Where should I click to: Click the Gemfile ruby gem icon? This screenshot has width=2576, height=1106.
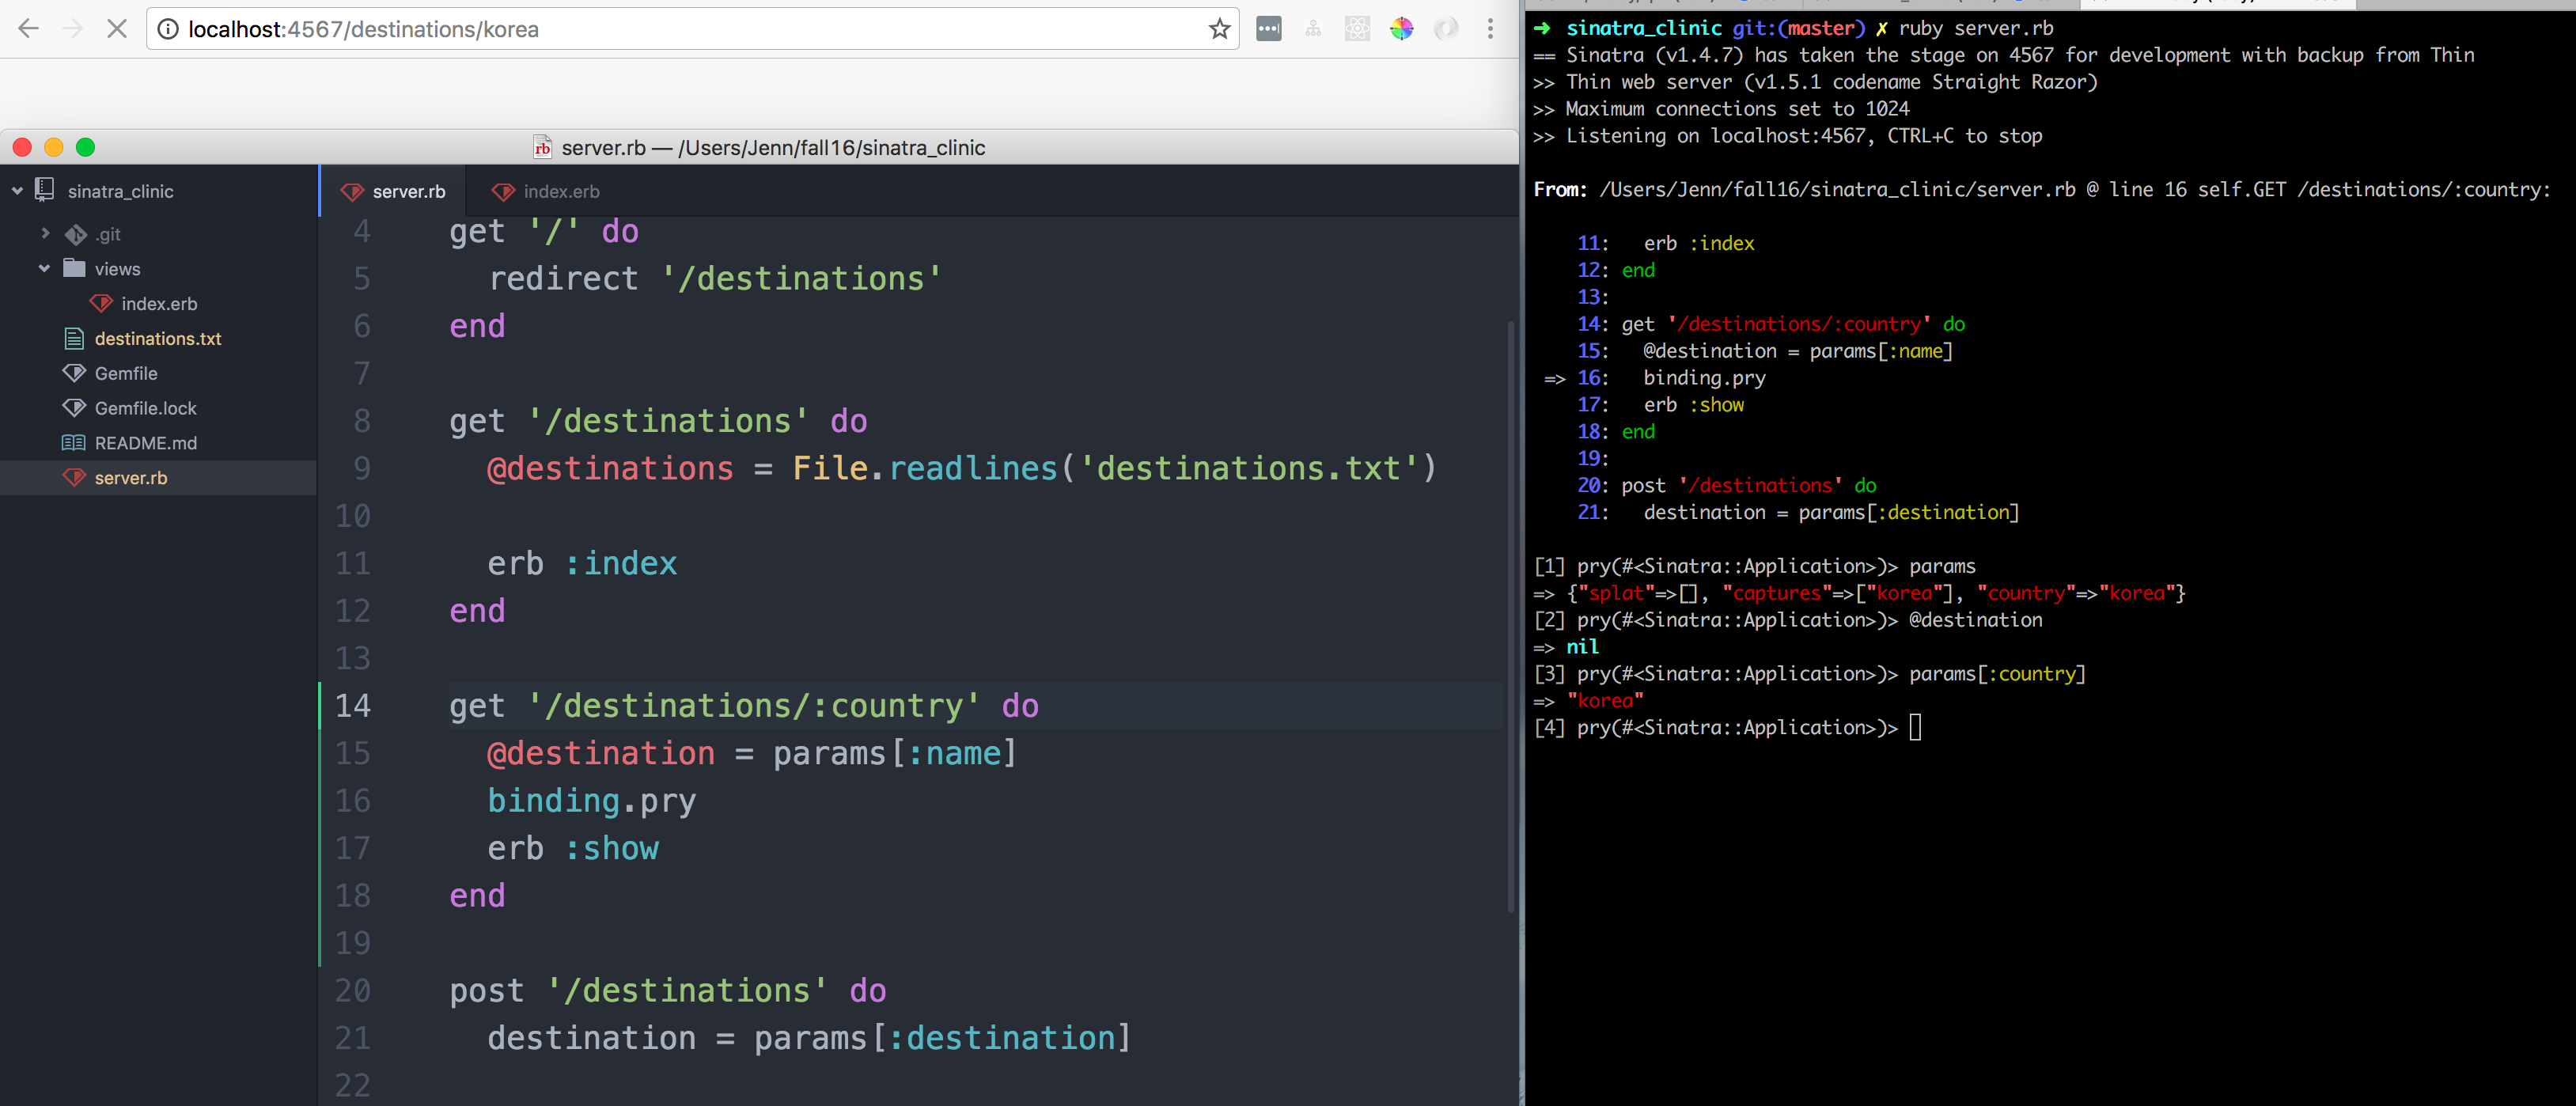[x=74, y=372]
